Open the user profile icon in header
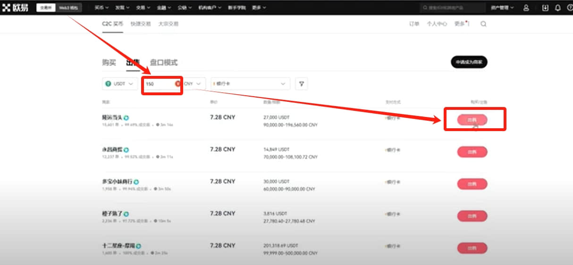 526,8
